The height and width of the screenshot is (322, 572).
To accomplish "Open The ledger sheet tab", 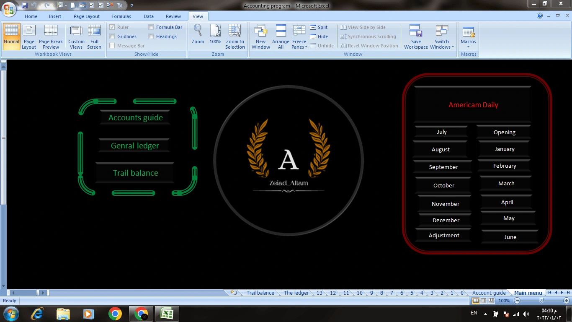I will coord(296,293).
